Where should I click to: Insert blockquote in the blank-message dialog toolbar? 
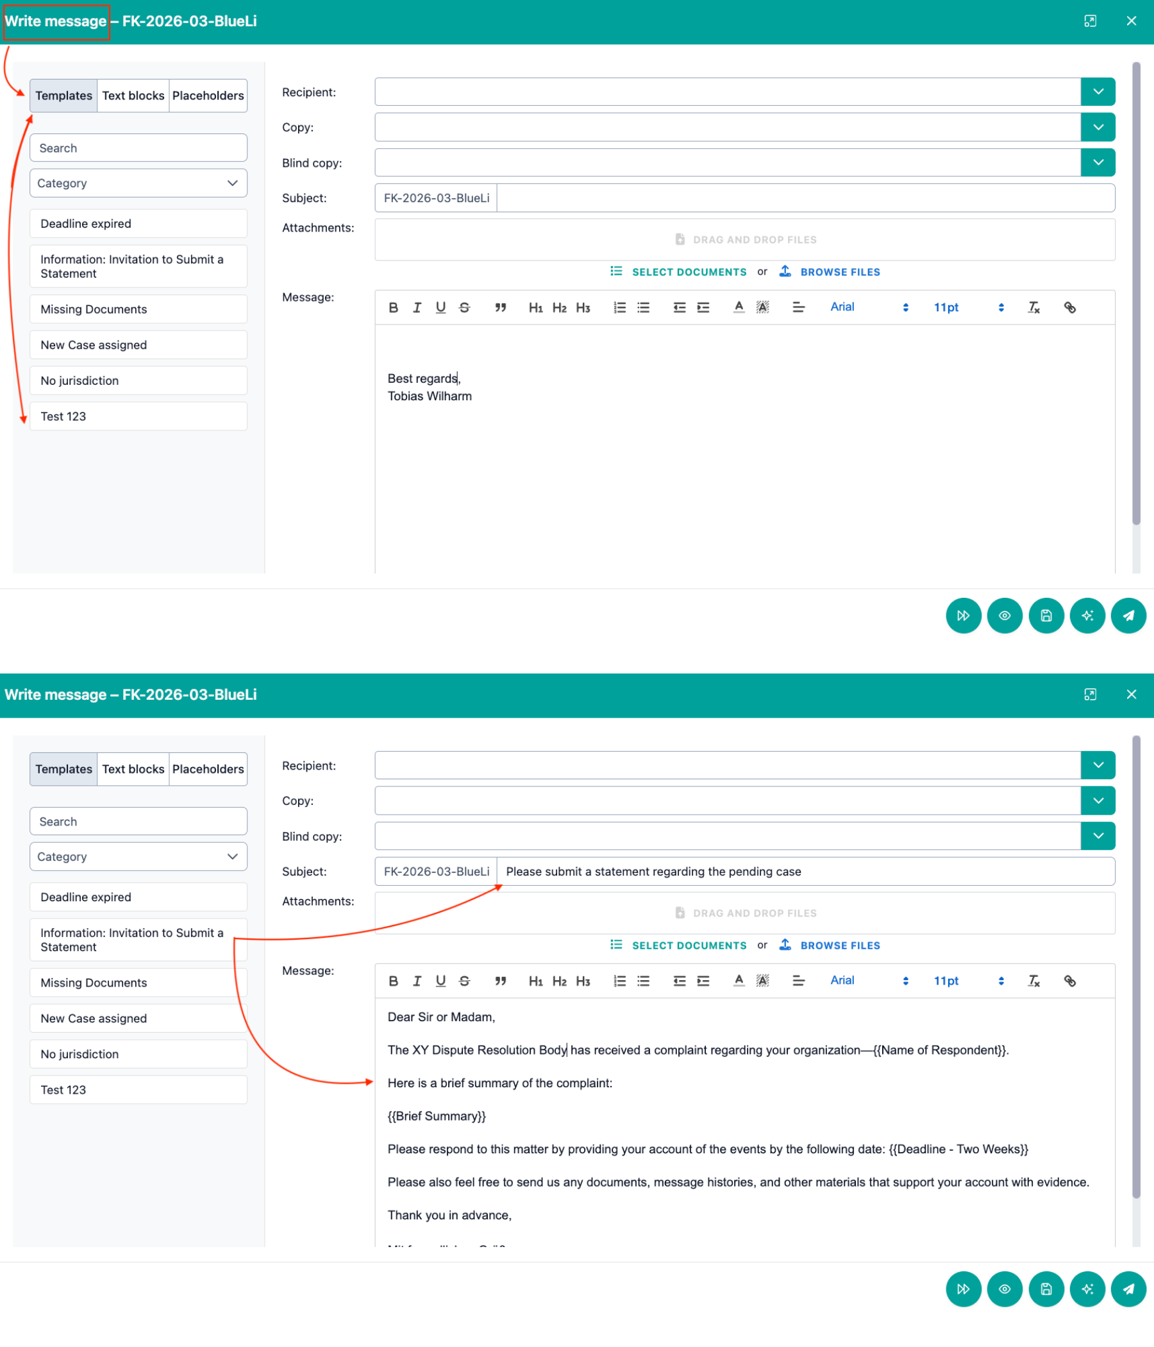[x=500, y=307]
